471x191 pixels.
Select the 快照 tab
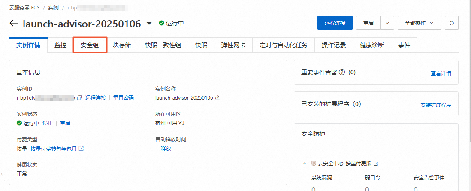pos(201,45)
